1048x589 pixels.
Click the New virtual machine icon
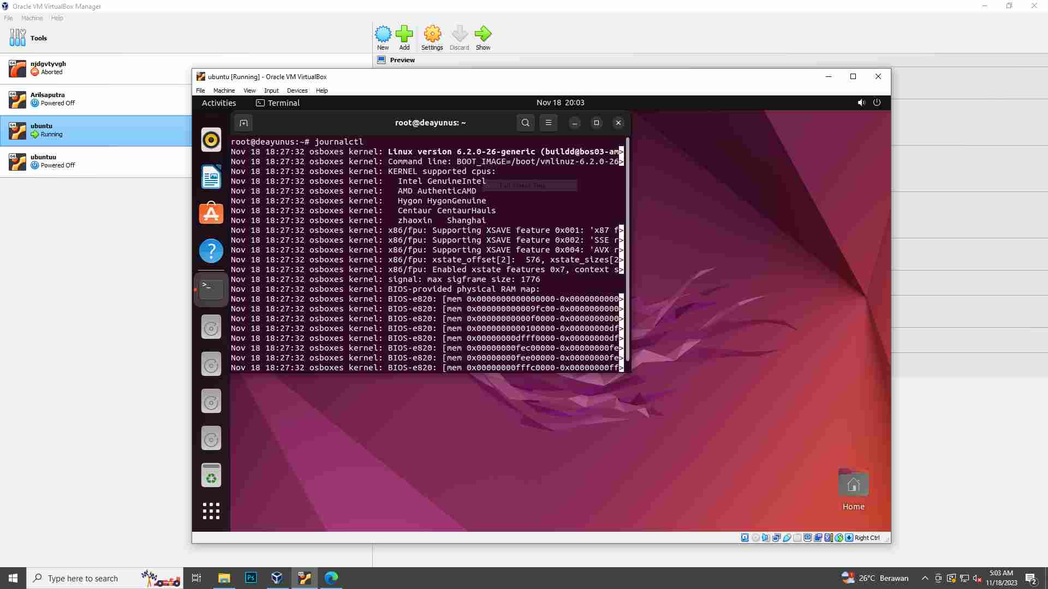[x=383, y=38]
